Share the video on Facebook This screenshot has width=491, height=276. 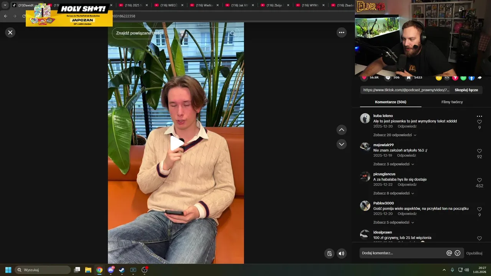click(x=471, y=78)
